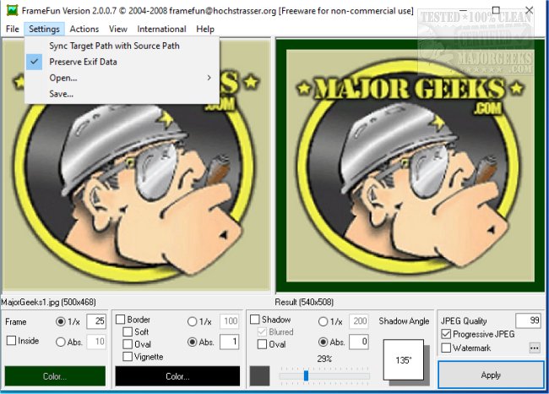The width and height of the screenshot is (549, 394).
Task: Click the Shadow 1/x field showing 200
Action: pos(359,321)
